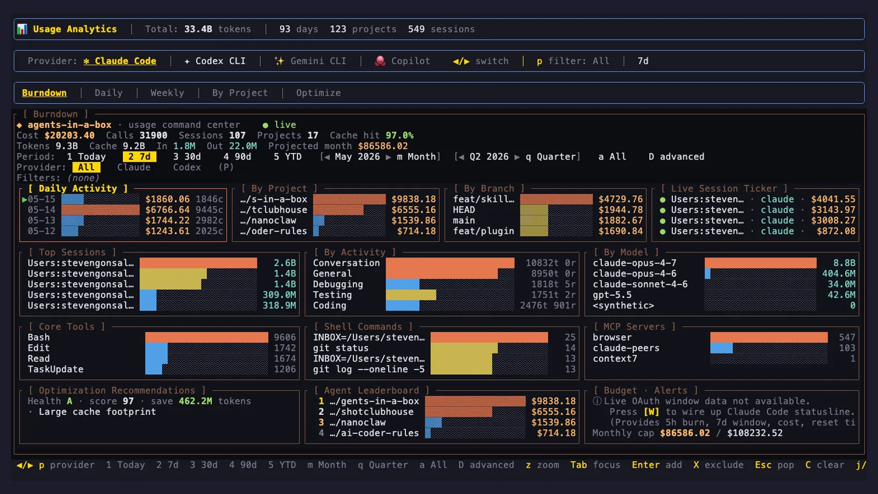Select Copilot provider
Screen dimensions: 878x494
pyautogui.click(x=402, y=61)
